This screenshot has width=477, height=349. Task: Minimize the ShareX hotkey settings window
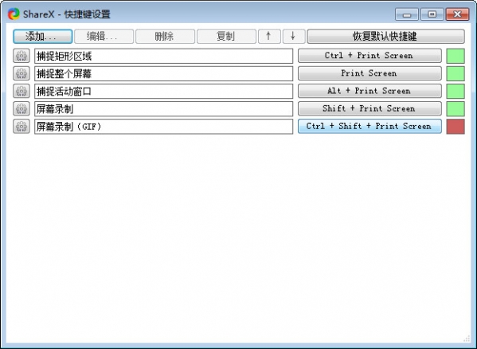tap(407, 14)
